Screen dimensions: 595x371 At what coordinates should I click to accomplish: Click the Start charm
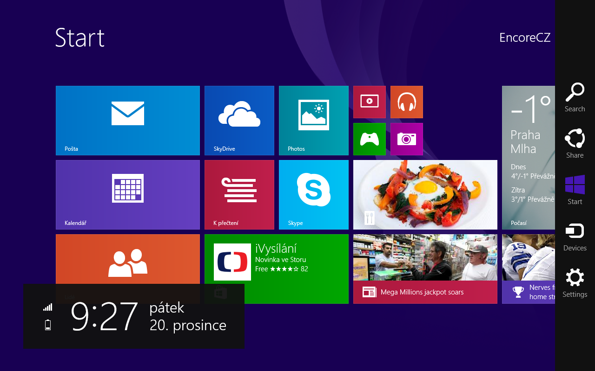575,190
